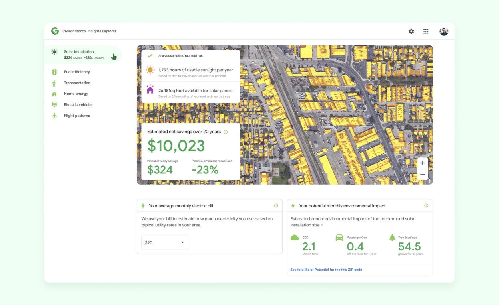Open the Google apps grid icon

coord(426,31)
